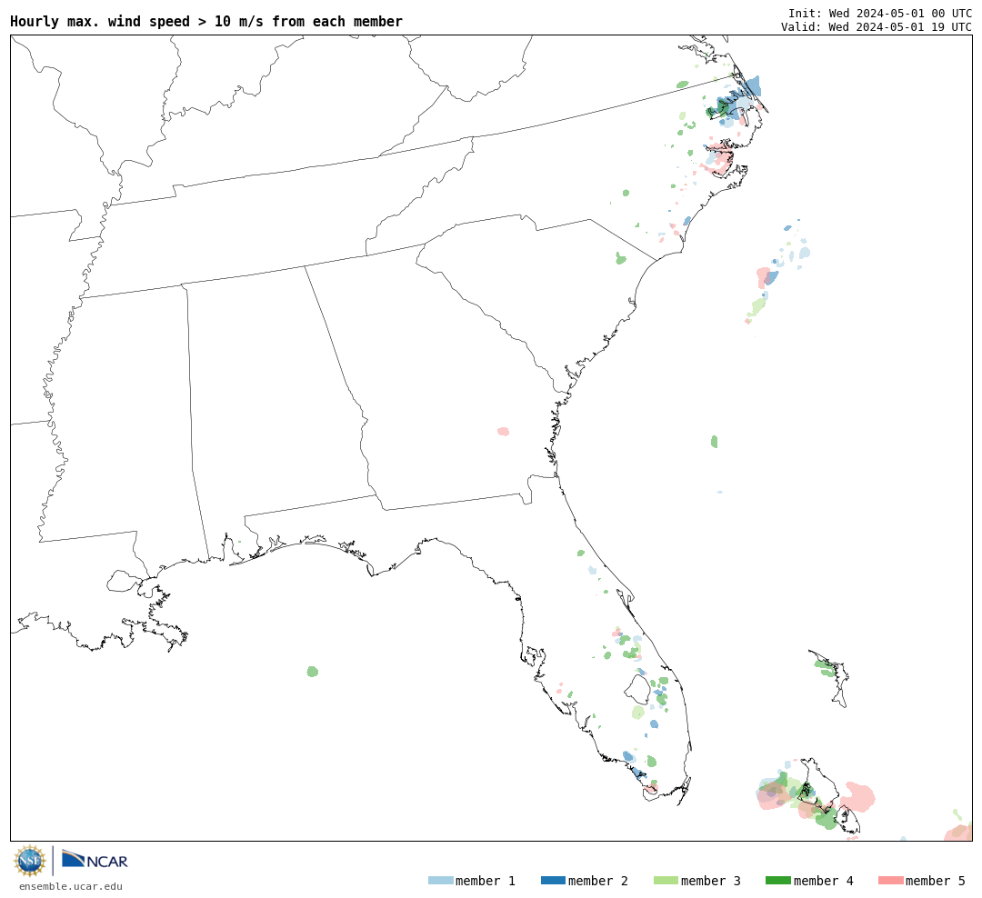Select the 'member 3' legend label
This screenshot has width=982, height=898.
711,881
